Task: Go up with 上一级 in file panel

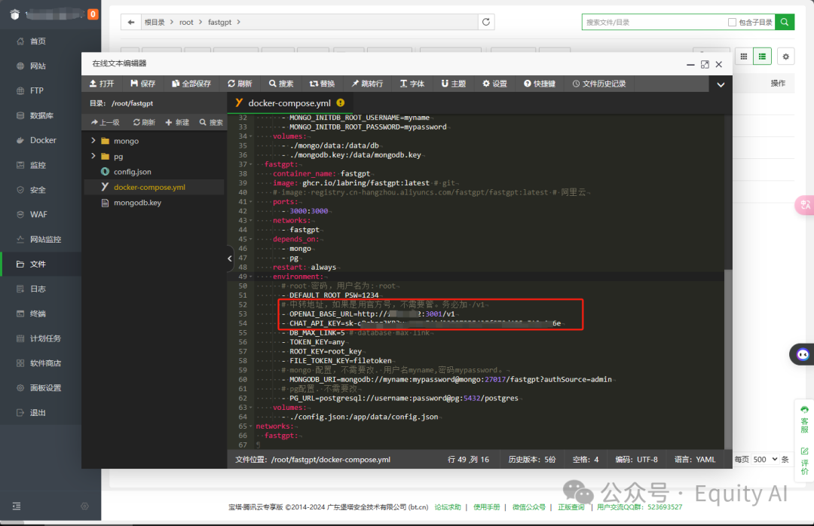Action: (105, 122)
